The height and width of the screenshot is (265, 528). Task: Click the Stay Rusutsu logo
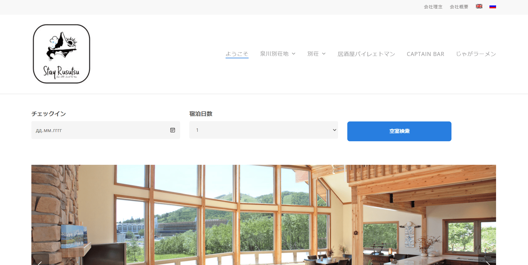pos(62,54)
